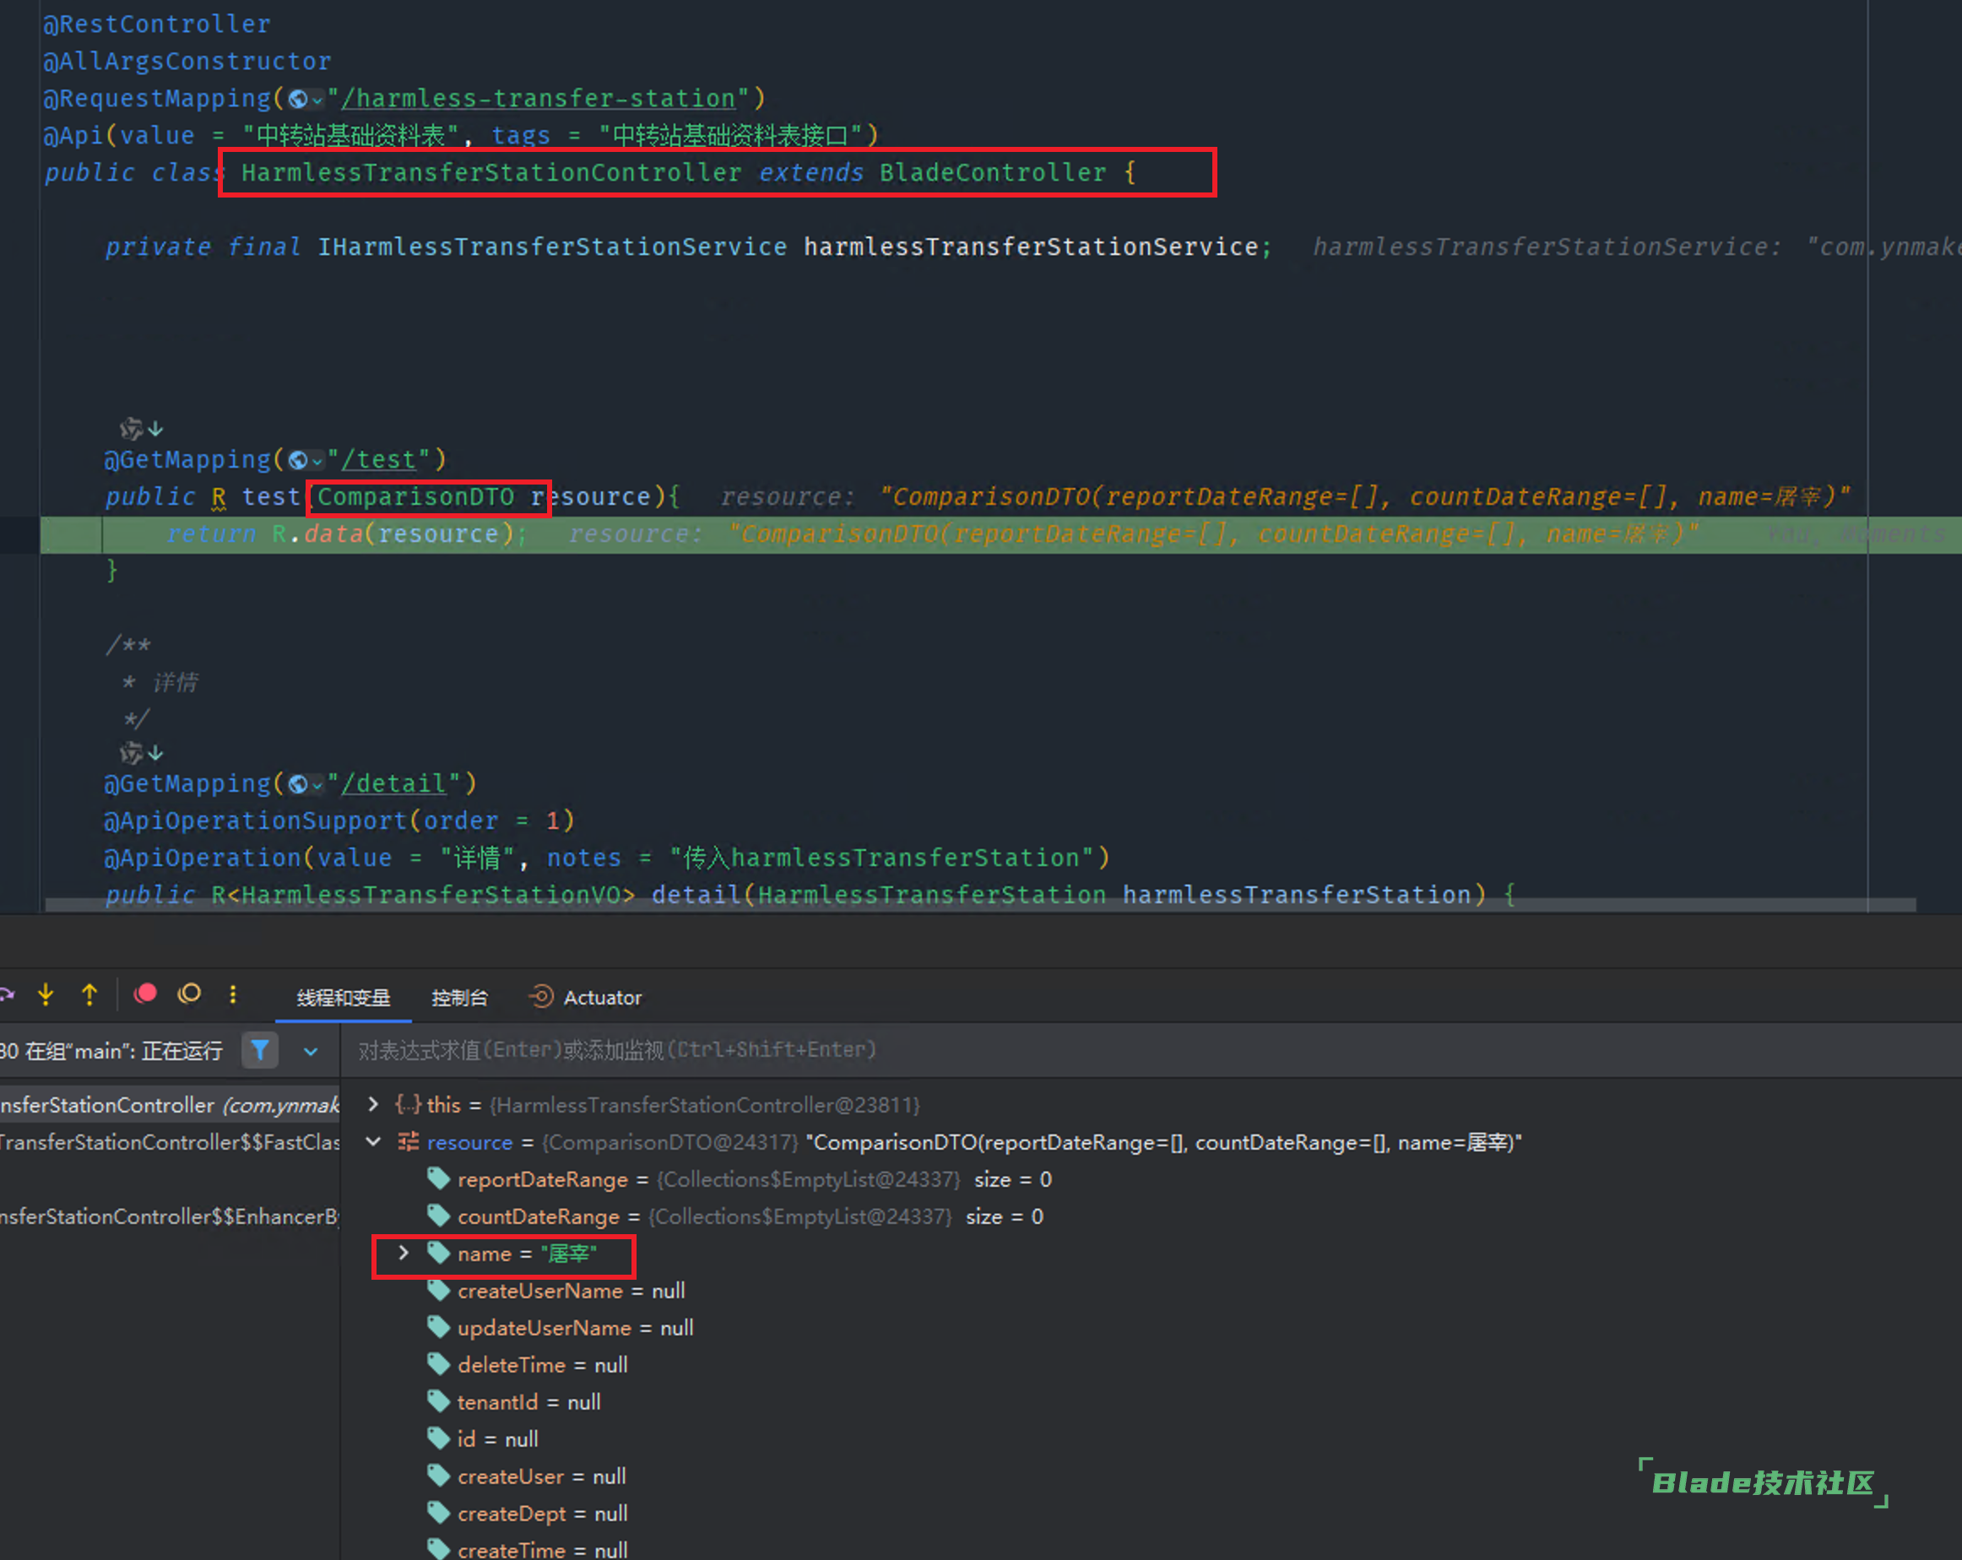This screenshot has width=1962, height=1560.
Task: Click the Mute Breakpoints icon
Action: tap(189, 994)
